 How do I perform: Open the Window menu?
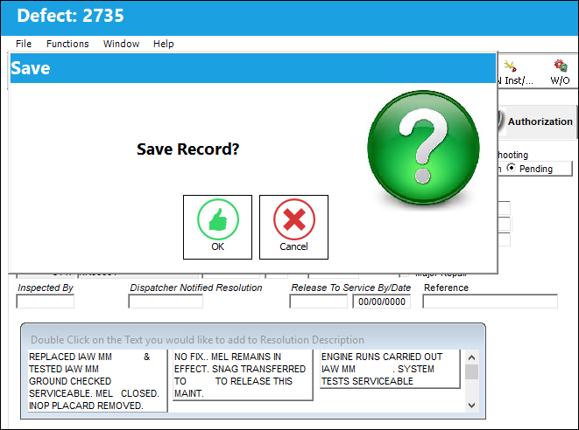click(121, 44)
